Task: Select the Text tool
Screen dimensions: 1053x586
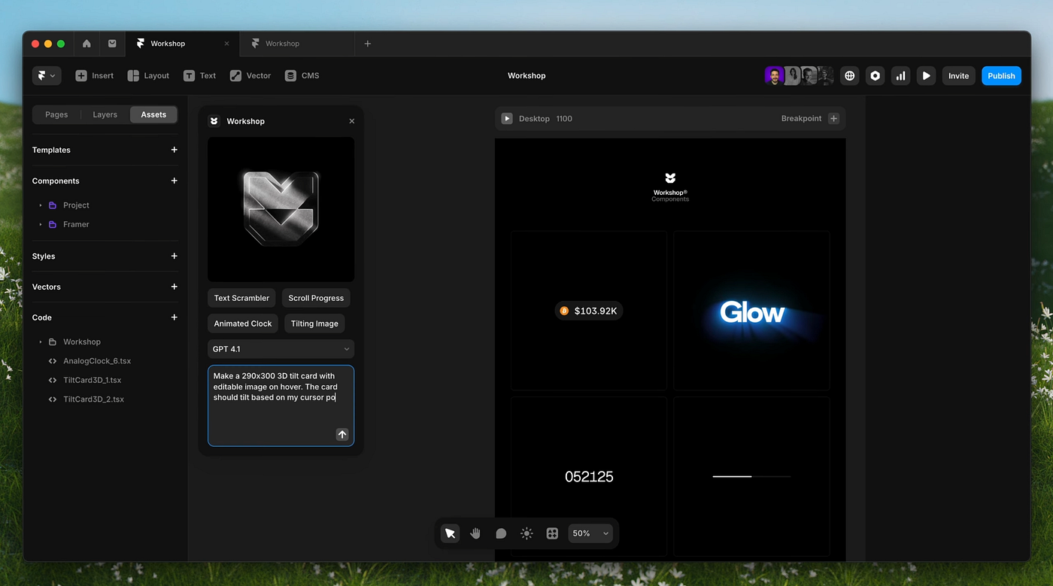Action: click(x=199, y=75)
